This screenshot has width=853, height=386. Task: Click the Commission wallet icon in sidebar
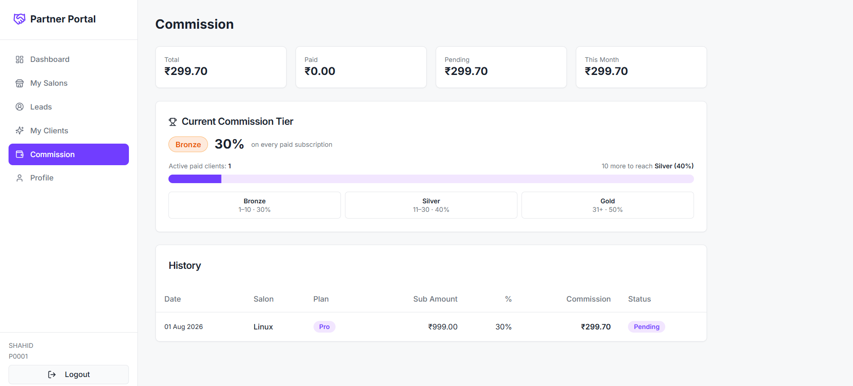point(19,154)
